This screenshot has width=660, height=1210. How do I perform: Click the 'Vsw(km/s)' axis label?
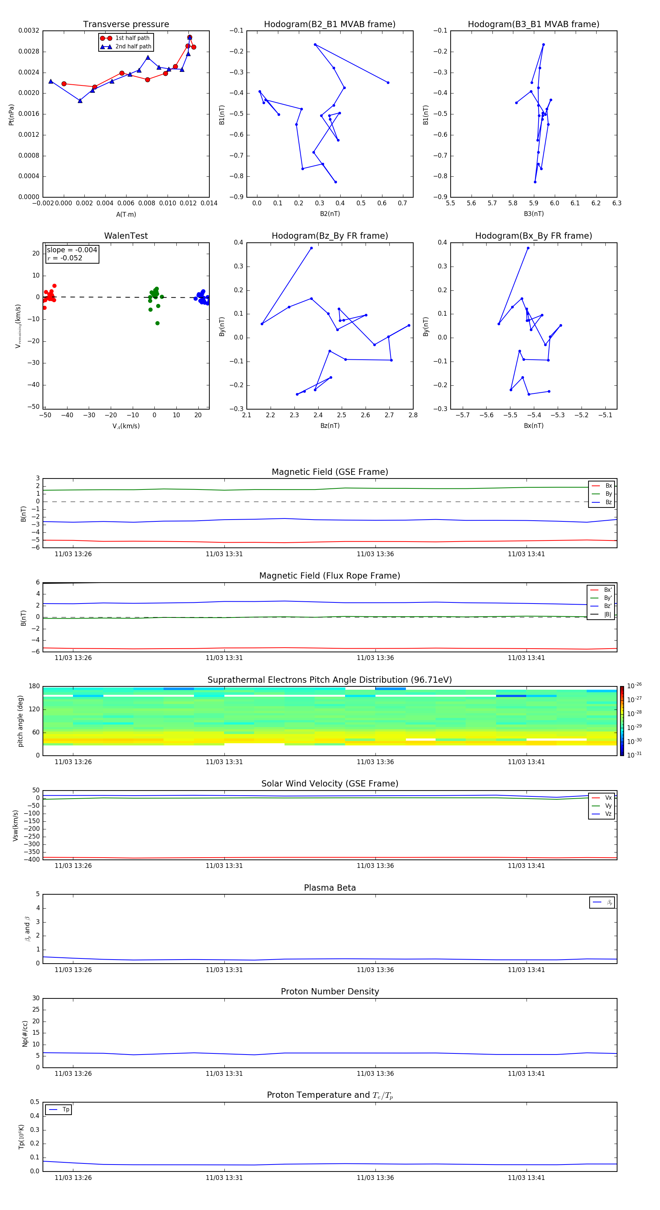[15, 825]
